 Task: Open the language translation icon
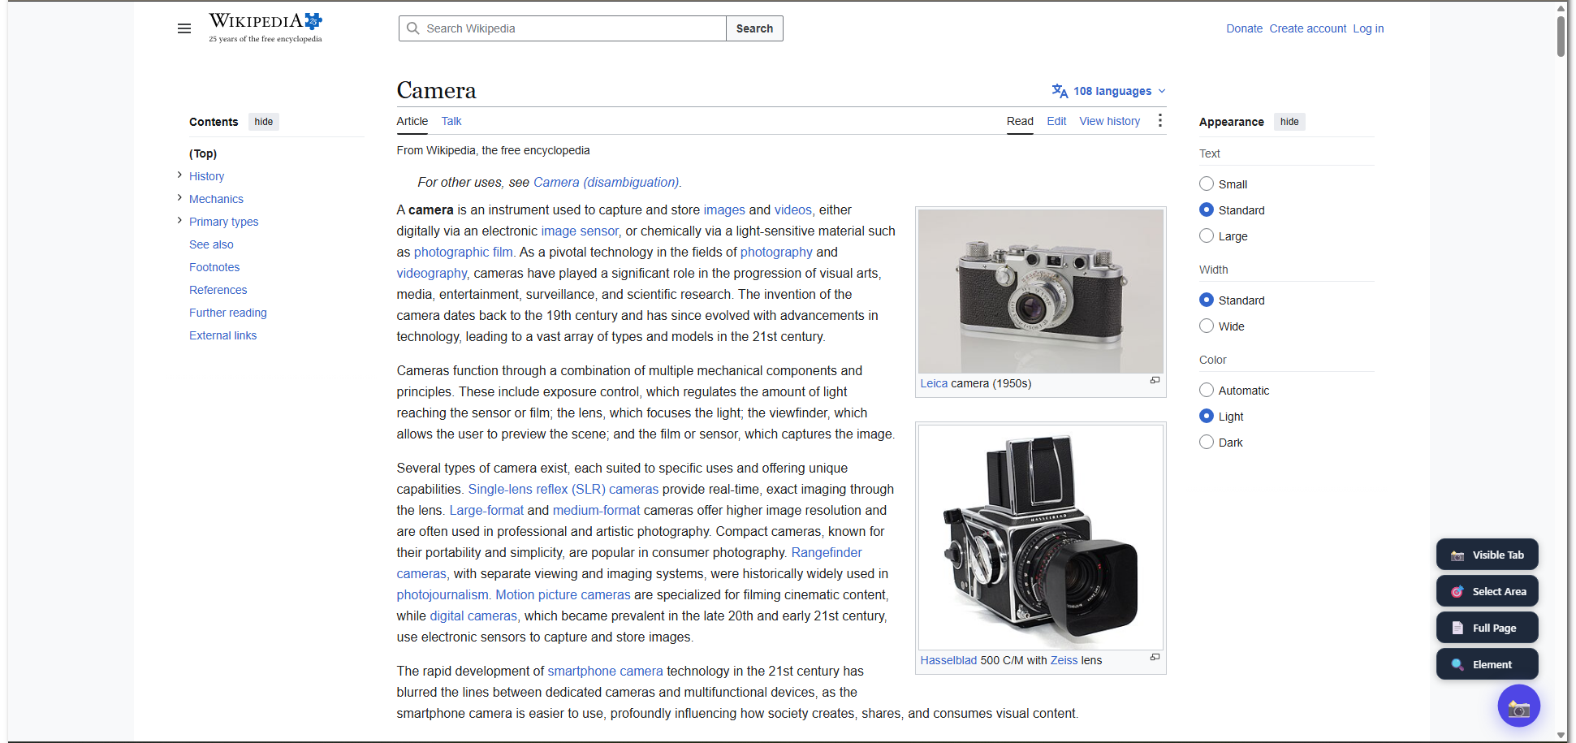(1060, 91)
